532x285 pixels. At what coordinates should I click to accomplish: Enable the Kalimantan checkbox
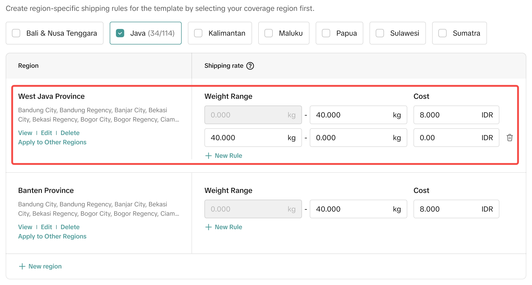tap(198, 33)
